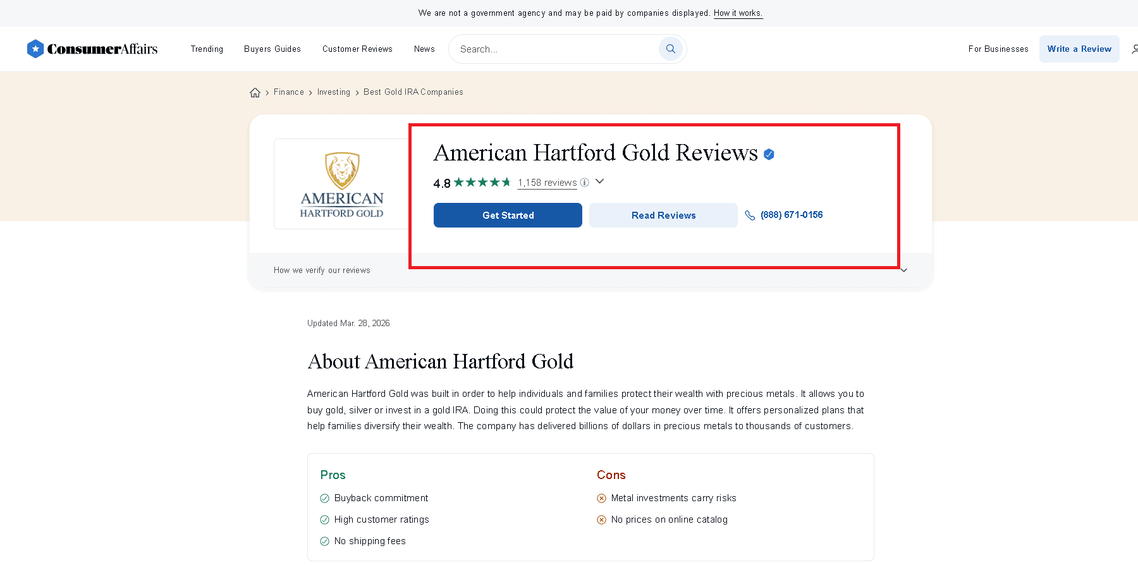Screen dimensions: 1138x565
Task: Click Write a Review button
Action: pos(1079,49)
